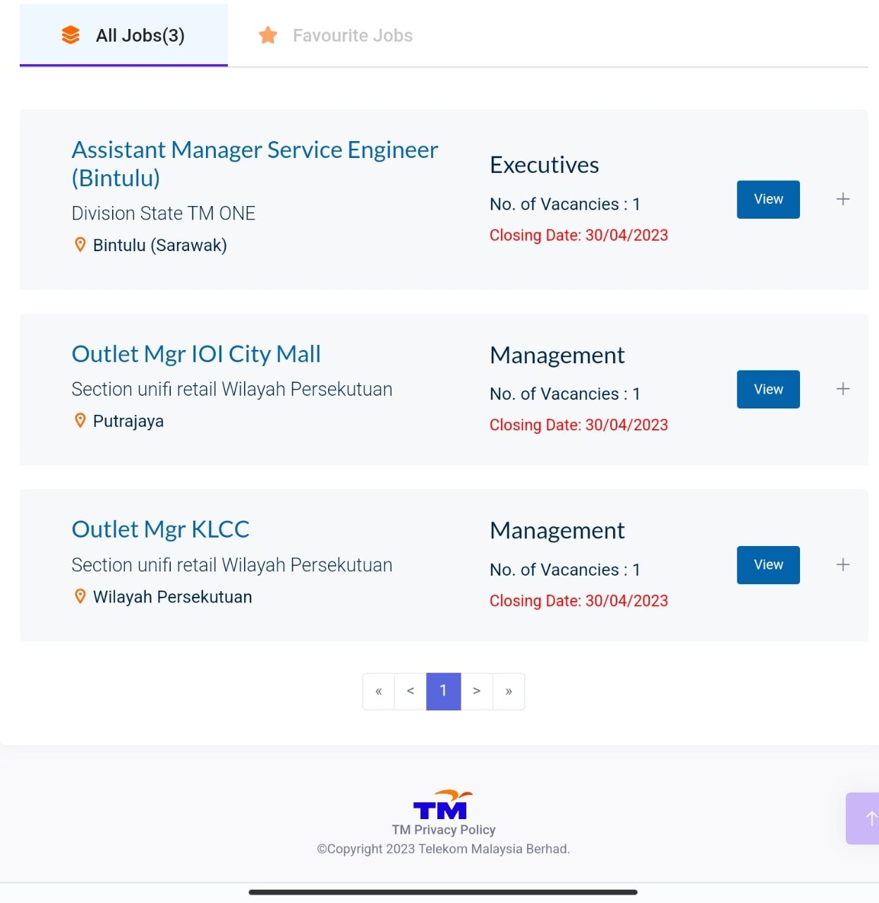Click Wilayah Persekutuan location text under KLCC

pyautogui.click(x=173, y=597)
